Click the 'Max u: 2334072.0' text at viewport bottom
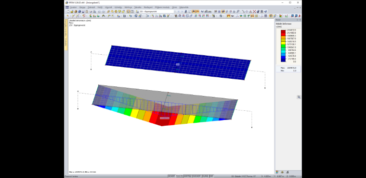The image size is (366, 178). 78,172
